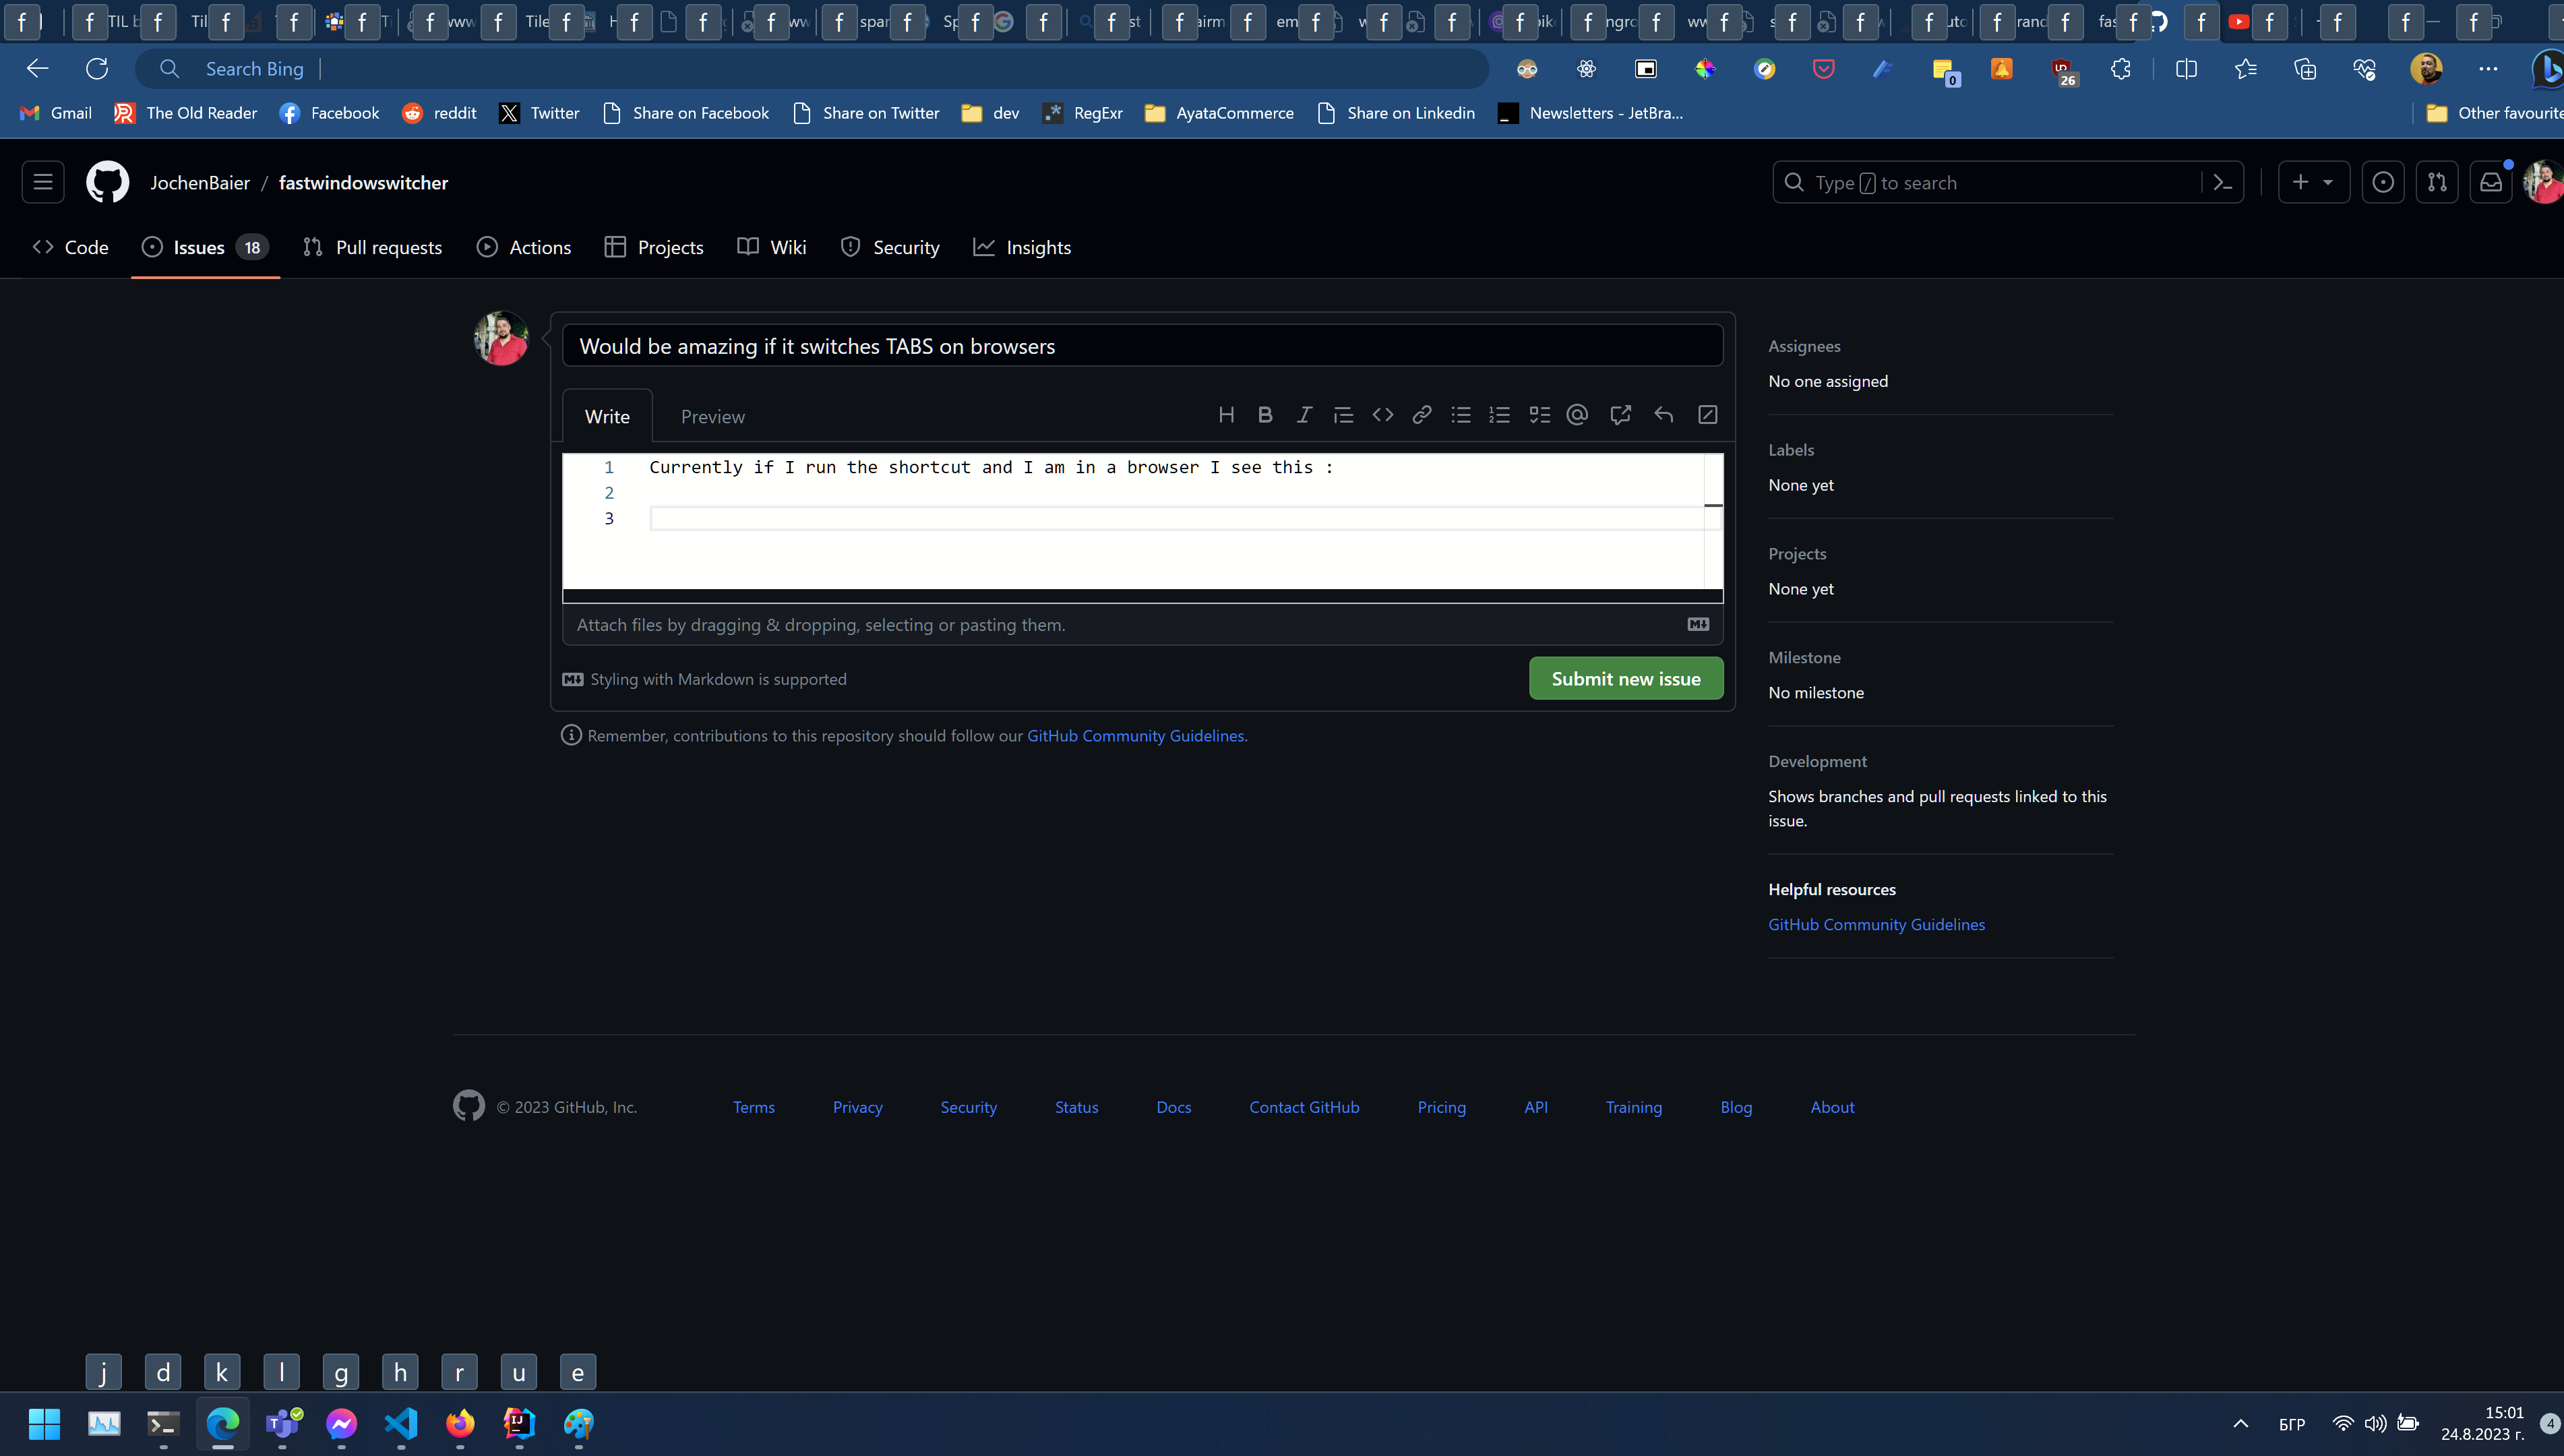Submit the new issue

click(x=1626, y=678)
